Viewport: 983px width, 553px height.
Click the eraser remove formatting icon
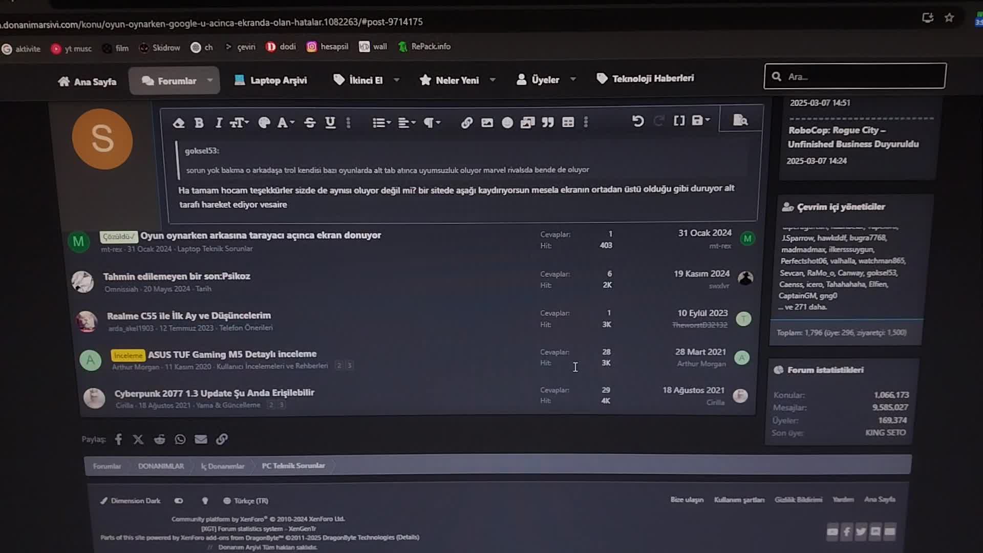pos(178,123)
